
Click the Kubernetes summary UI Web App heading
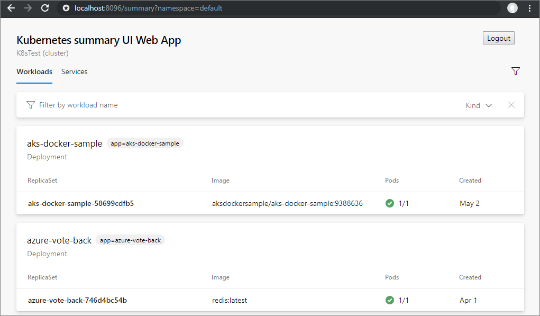click(x=98, y=40)
